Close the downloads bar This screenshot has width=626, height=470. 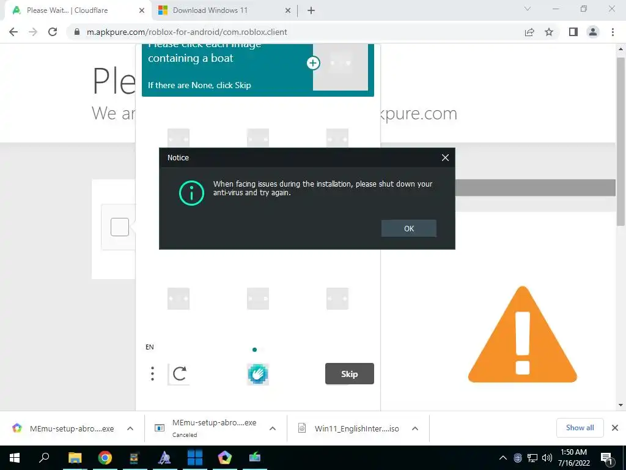pos(615,428)
